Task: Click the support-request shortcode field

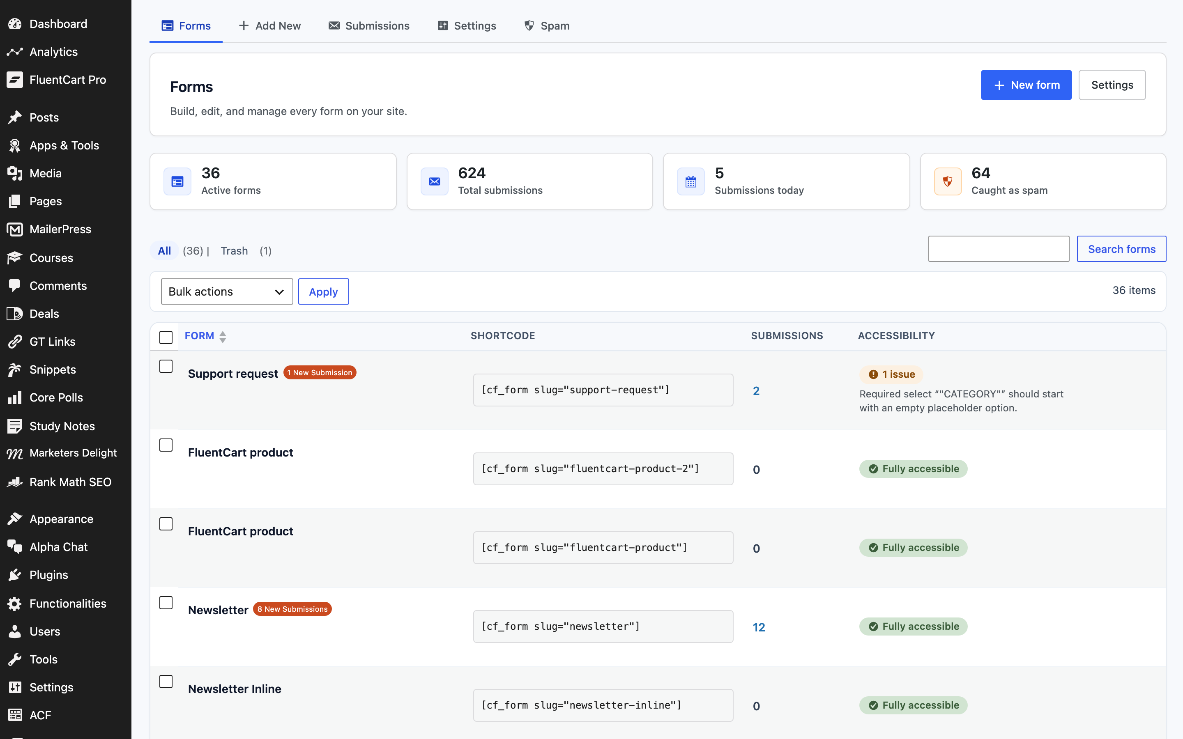Action: (x=603, y=390)
